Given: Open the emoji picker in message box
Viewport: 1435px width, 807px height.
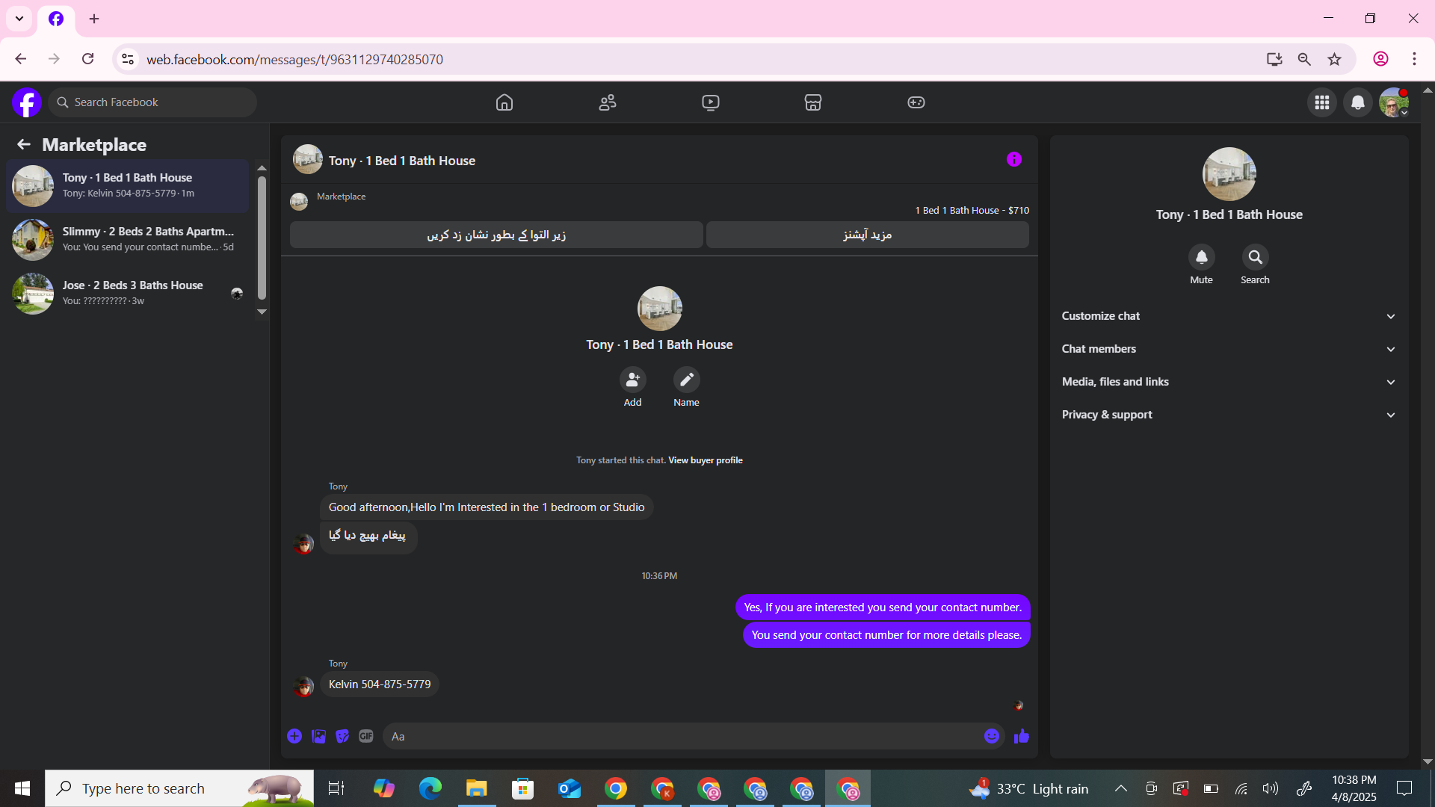Looking at the screenshot, I should coord(992,736).
